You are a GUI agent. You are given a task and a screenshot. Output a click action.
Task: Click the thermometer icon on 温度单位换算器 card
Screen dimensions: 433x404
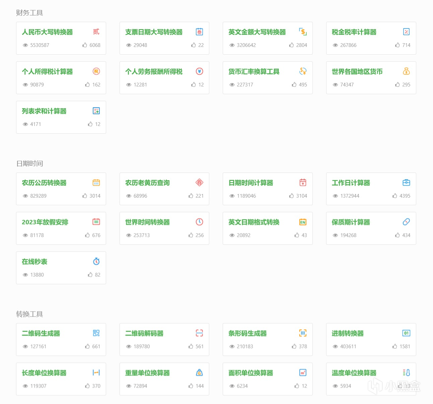coord(406,373)
